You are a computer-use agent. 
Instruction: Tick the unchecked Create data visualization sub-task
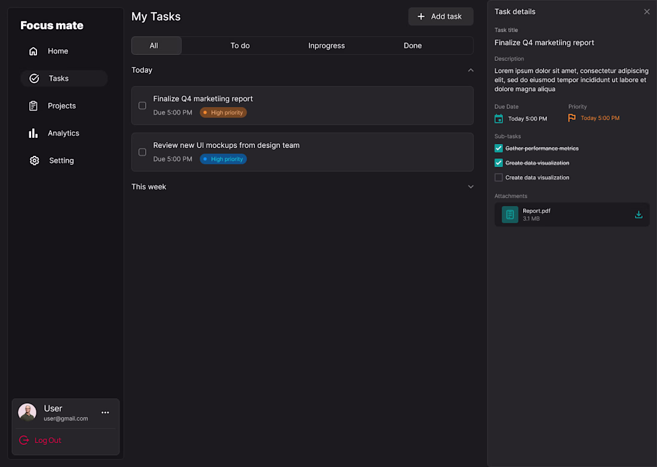pyautogui.click(x=499, y=177)
